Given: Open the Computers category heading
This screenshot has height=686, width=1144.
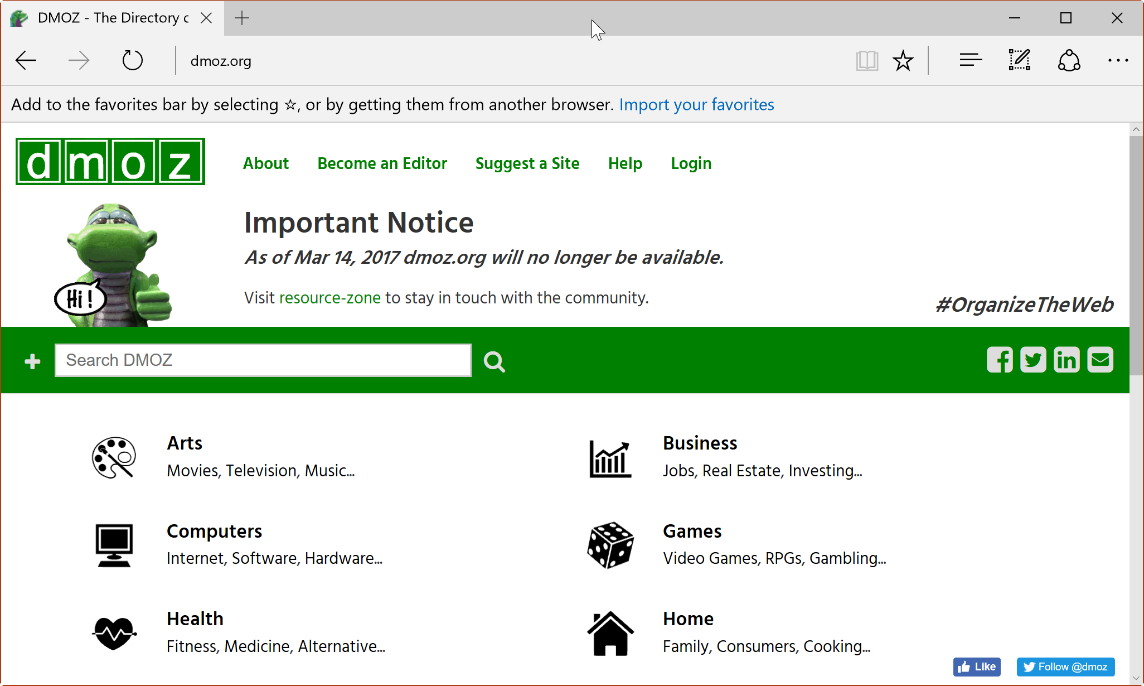Looking at the screenshot, I should pos(214,532).
